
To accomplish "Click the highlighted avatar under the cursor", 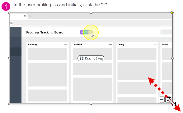I will click(91, 32).
